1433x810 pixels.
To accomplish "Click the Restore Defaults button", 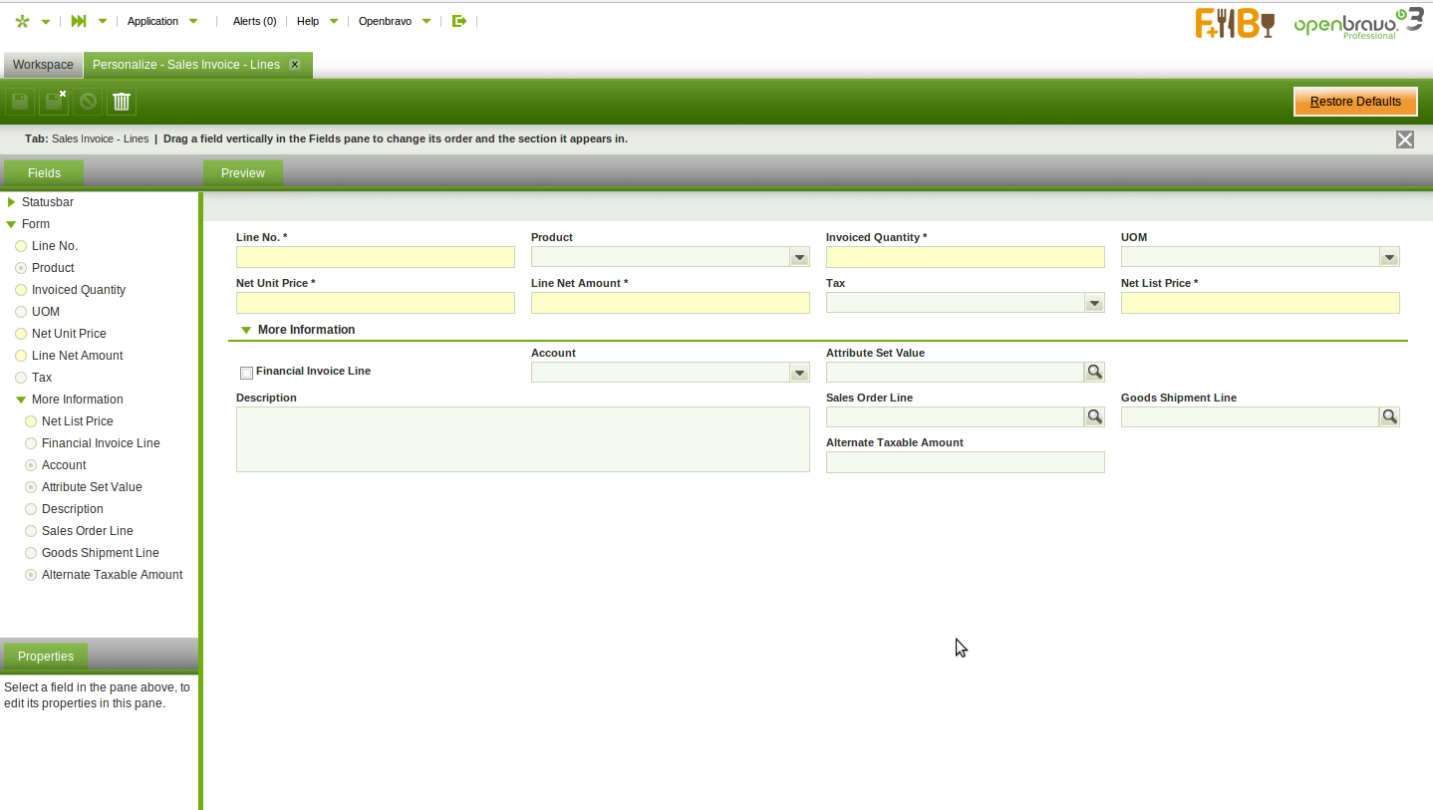I will [1354, 102].
